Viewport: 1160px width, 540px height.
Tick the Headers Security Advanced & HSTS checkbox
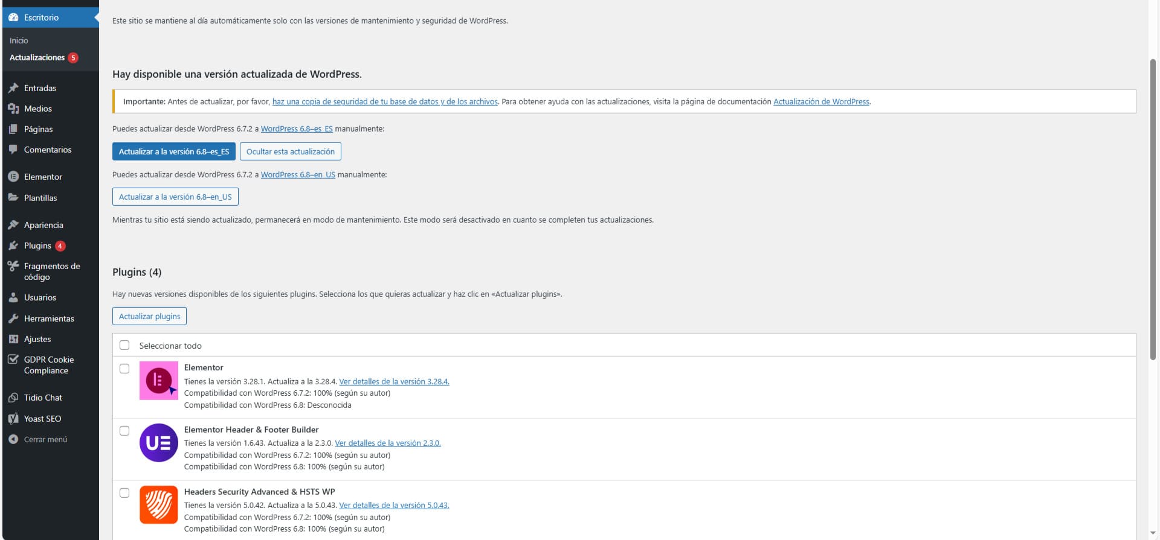point(124,493)
